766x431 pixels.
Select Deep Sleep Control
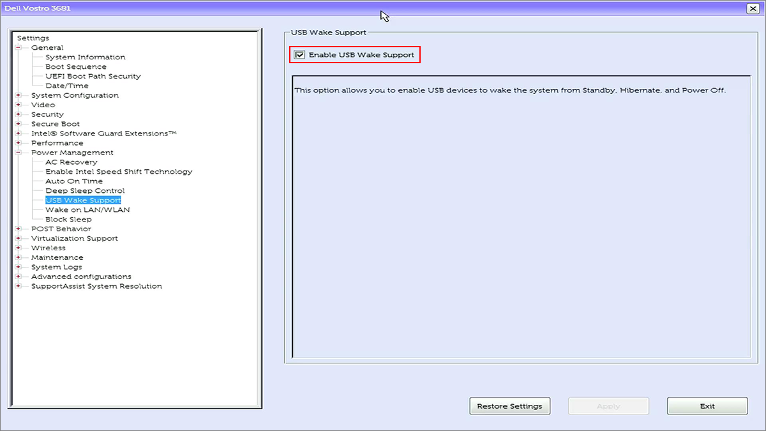(x=85, y=191)
